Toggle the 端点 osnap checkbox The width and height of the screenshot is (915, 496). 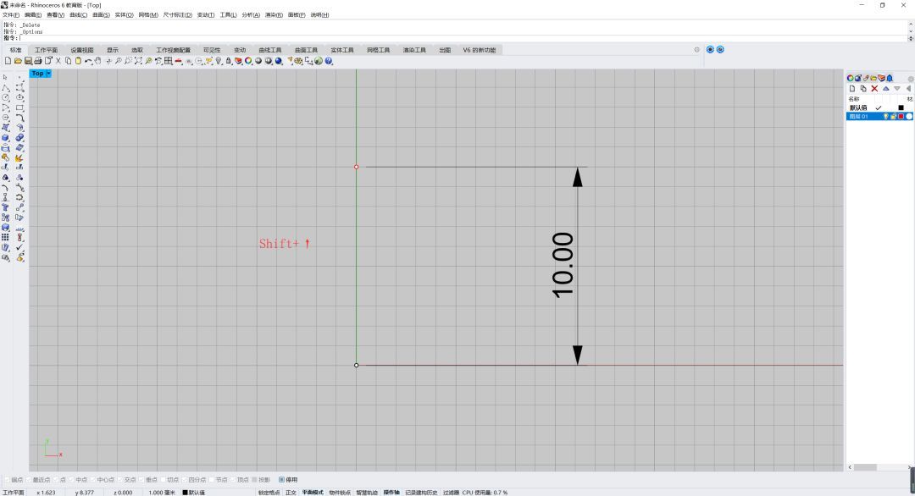tap(7, 480)
